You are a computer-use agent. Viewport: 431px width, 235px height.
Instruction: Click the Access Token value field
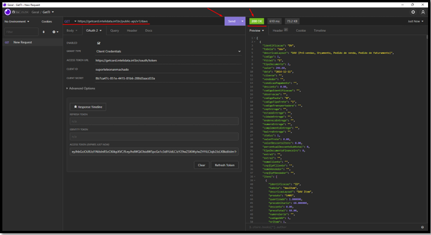154,151
